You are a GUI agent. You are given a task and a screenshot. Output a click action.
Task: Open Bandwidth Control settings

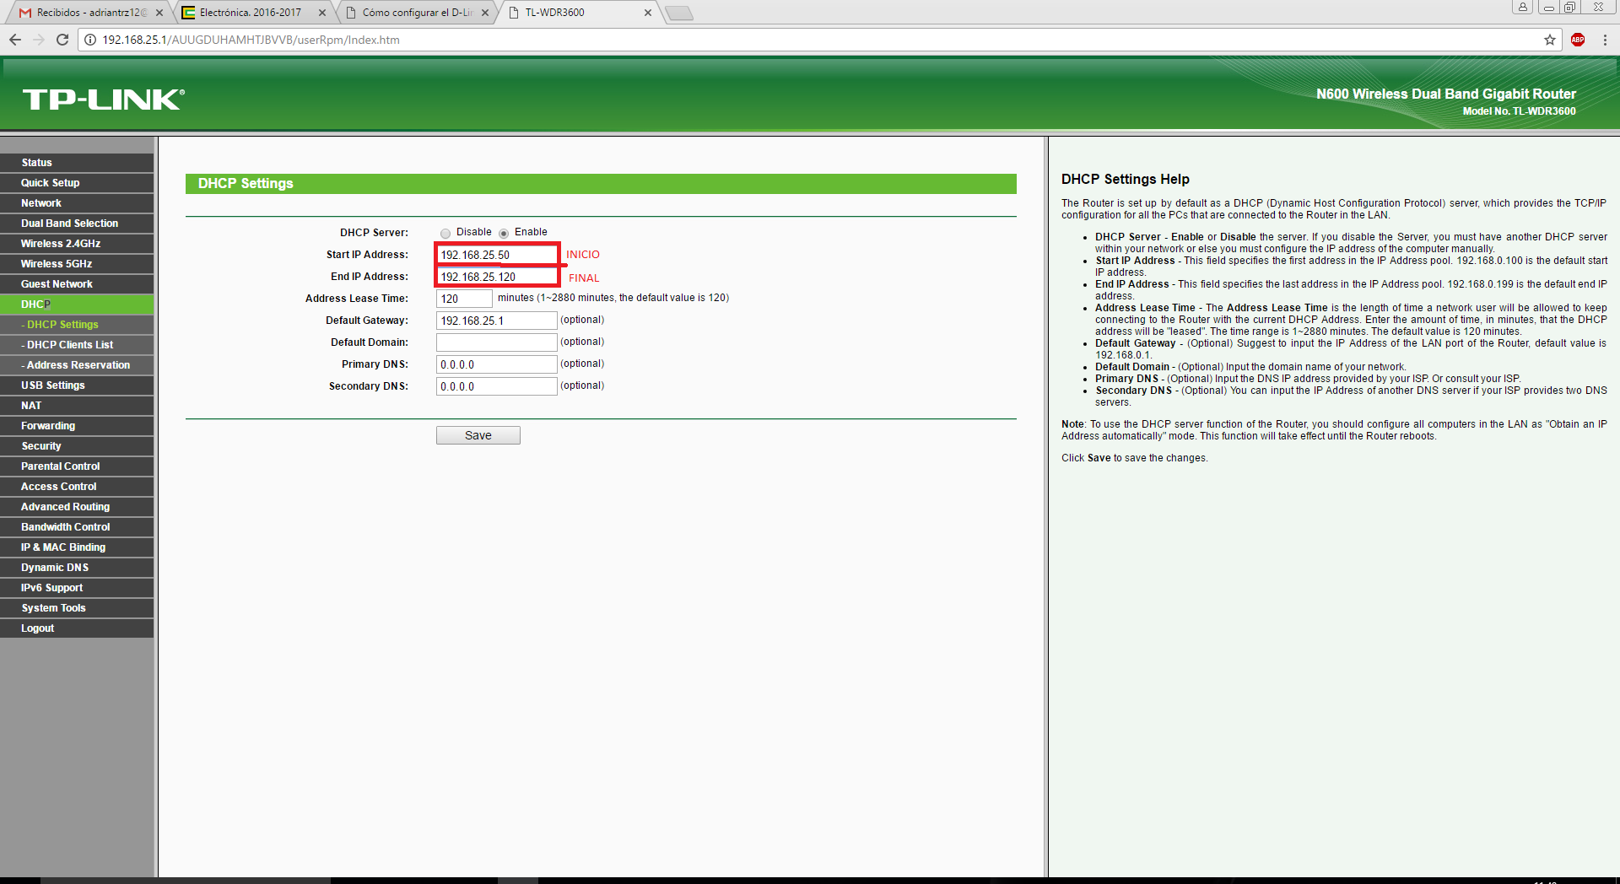[77, 527]
